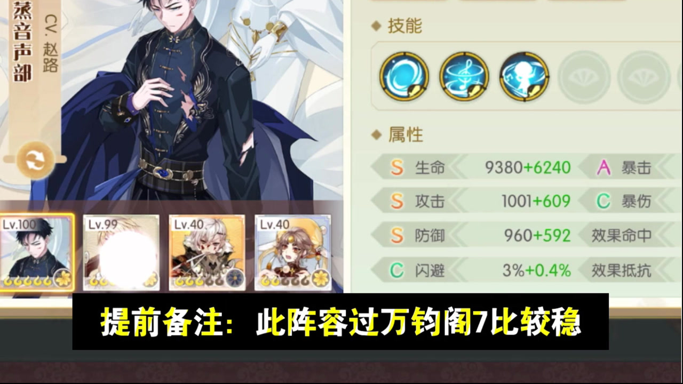Open the 生命 S-rank attribute row
The width and height of the screenshot is (683, 384).
474,167
